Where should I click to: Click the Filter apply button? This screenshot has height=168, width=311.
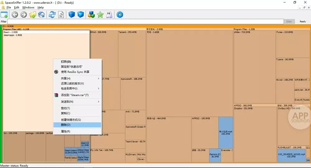(x=289, y=22)
